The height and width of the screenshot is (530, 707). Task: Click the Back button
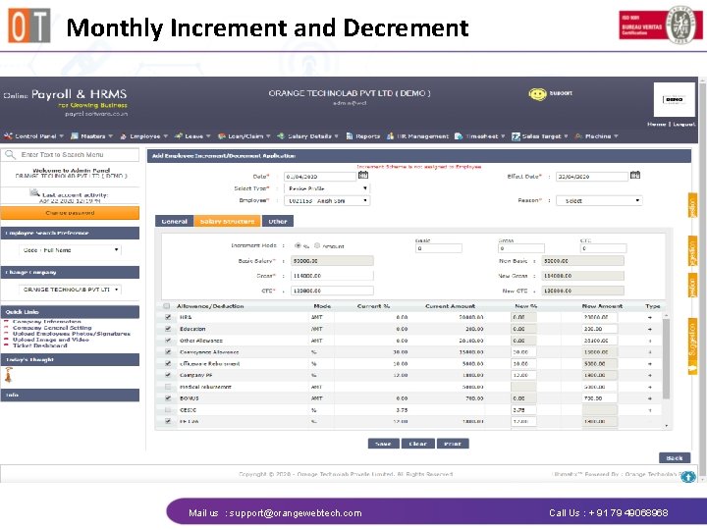pos(675,458)
